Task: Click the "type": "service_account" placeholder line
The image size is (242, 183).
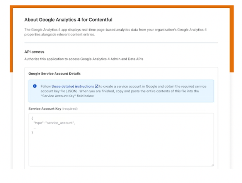Action: (54, 122)
